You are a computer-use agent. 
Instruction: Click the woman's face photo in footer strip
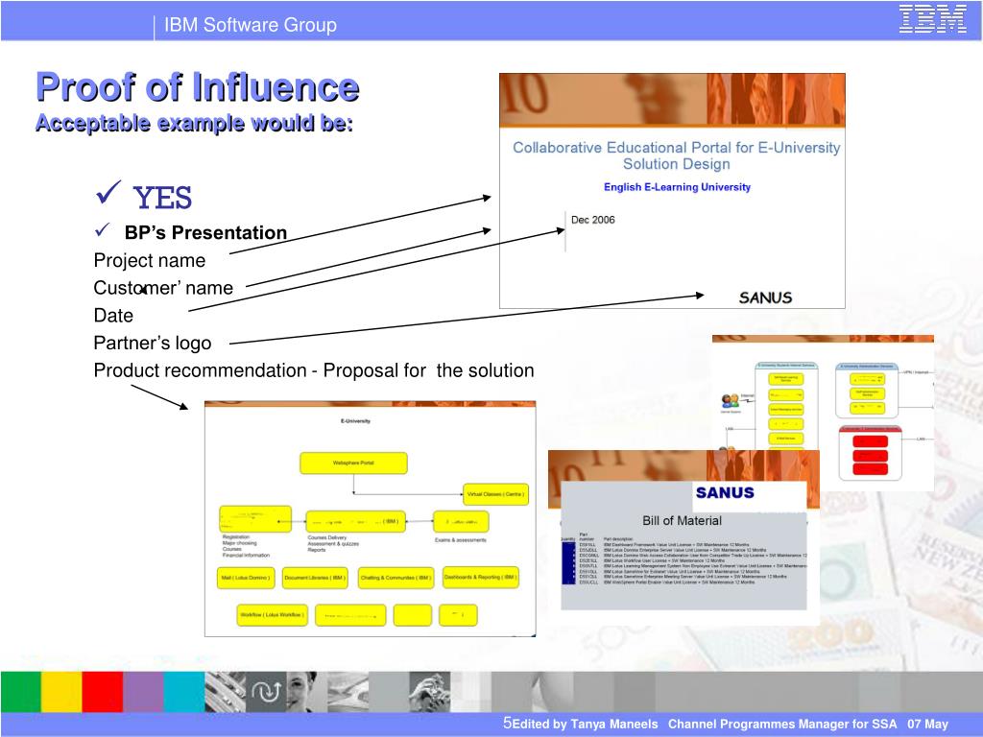pos(306,692)
